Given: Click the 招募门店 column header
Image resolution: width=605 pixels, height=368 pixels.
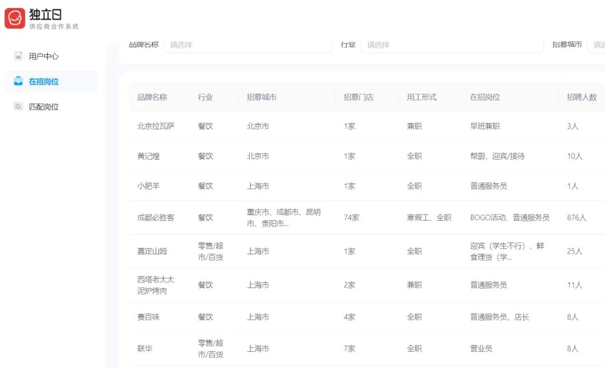Looking at the screenshot, I should tap(359, 97).
